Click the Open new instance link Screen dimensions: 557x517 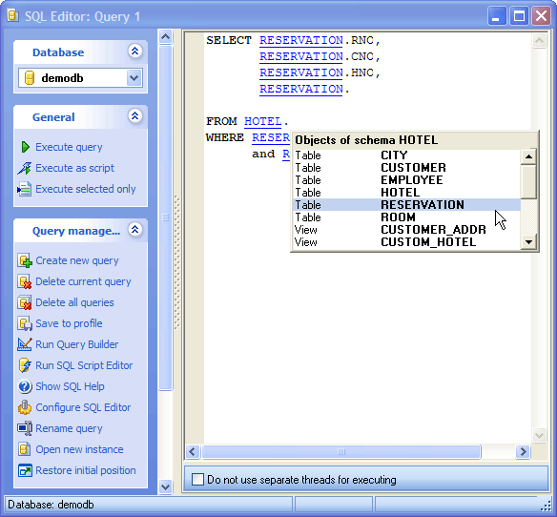click(x=79, y=449)
